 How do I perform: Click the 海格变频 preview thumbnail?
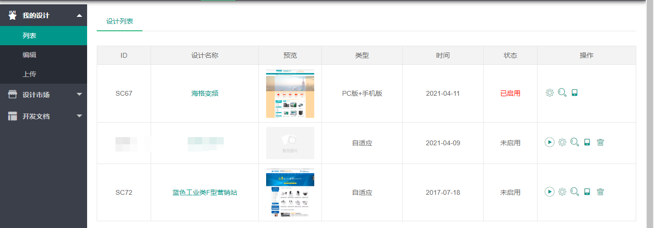coord(290,93)
